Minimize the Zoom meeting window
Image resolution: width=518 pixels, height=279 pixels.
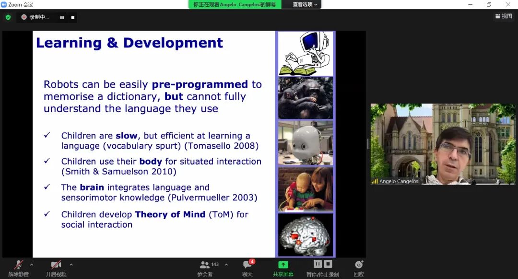coord(470,4)
